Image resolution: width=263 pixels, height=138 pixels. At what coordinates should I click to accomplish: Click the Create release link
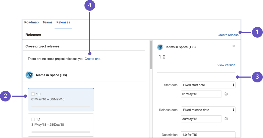(x=227, y=35)
